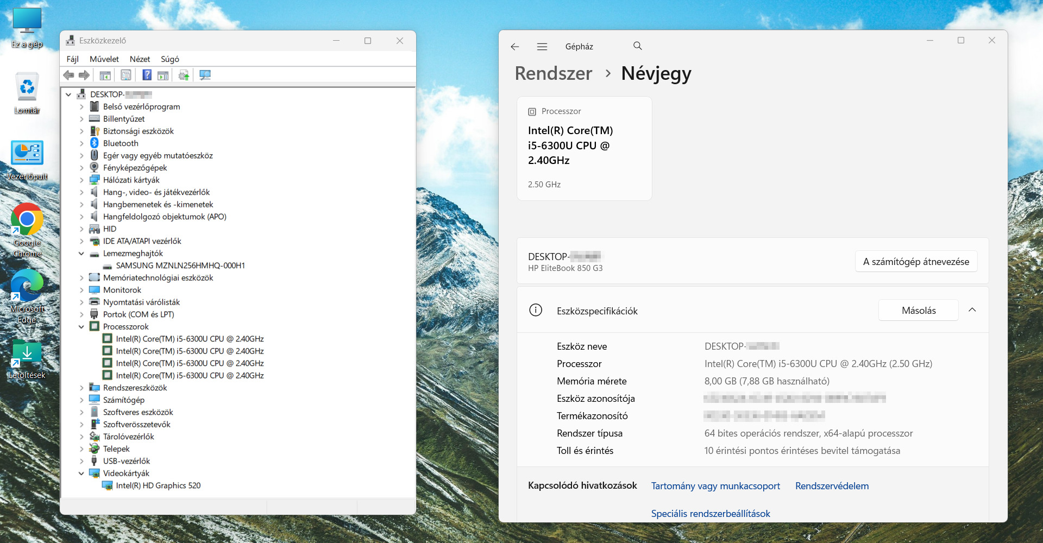This screenshot has width=1043, height=543.
Task: Click the Back arrow in Device Manager toolbar
Action: click(68, 75)
